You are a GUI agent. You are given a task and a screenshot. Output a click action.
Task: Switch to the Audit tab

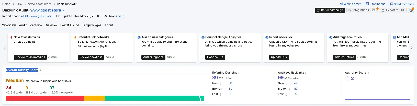23,25
